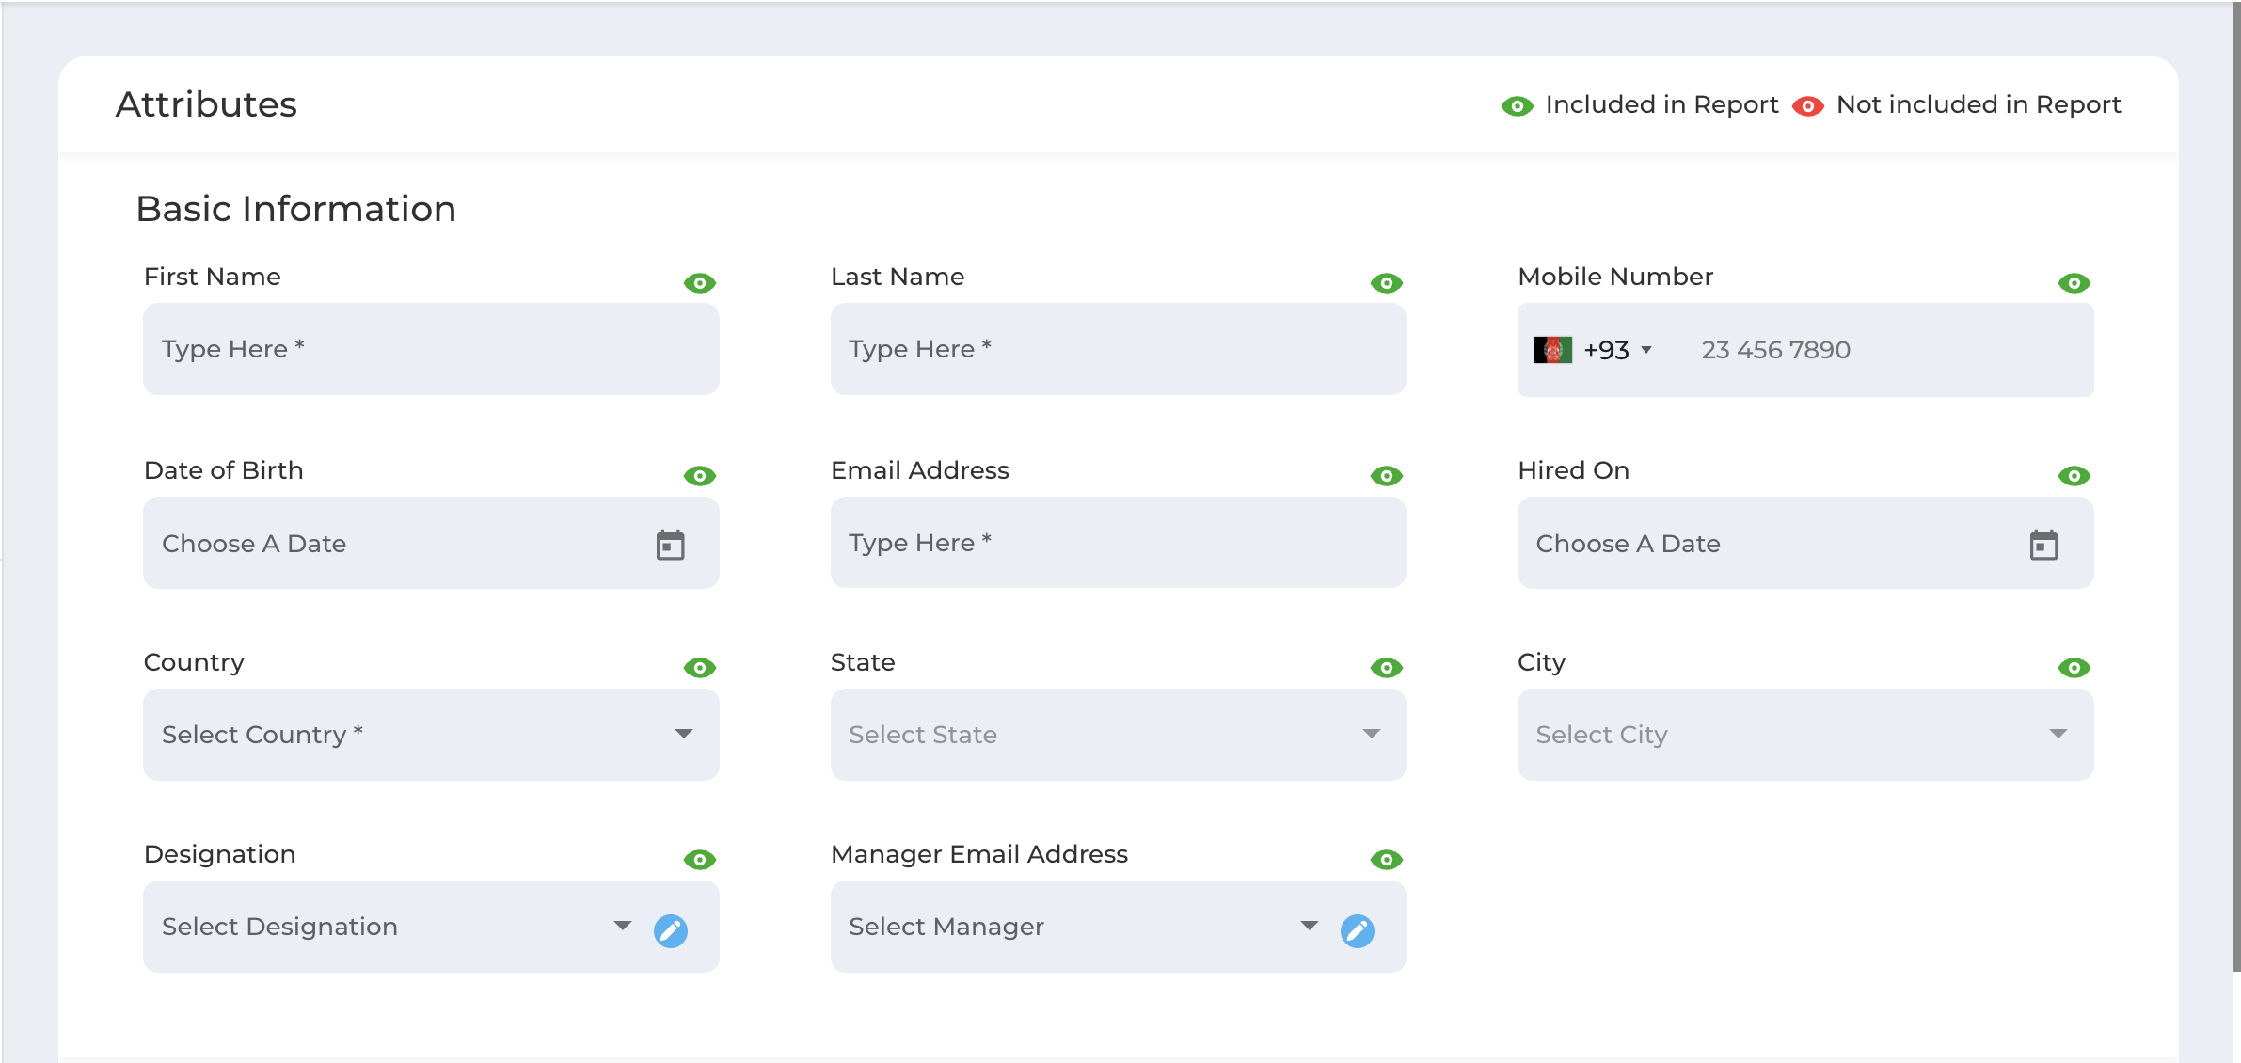Toggle Mobile Number report visibility eye
2241x1063 pixels.
point(2074,283)
